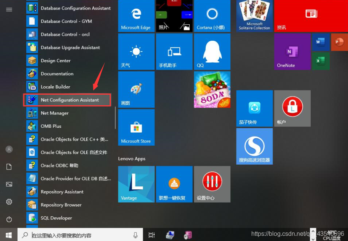Open Database Control - GYM entry

click(69, 21)
